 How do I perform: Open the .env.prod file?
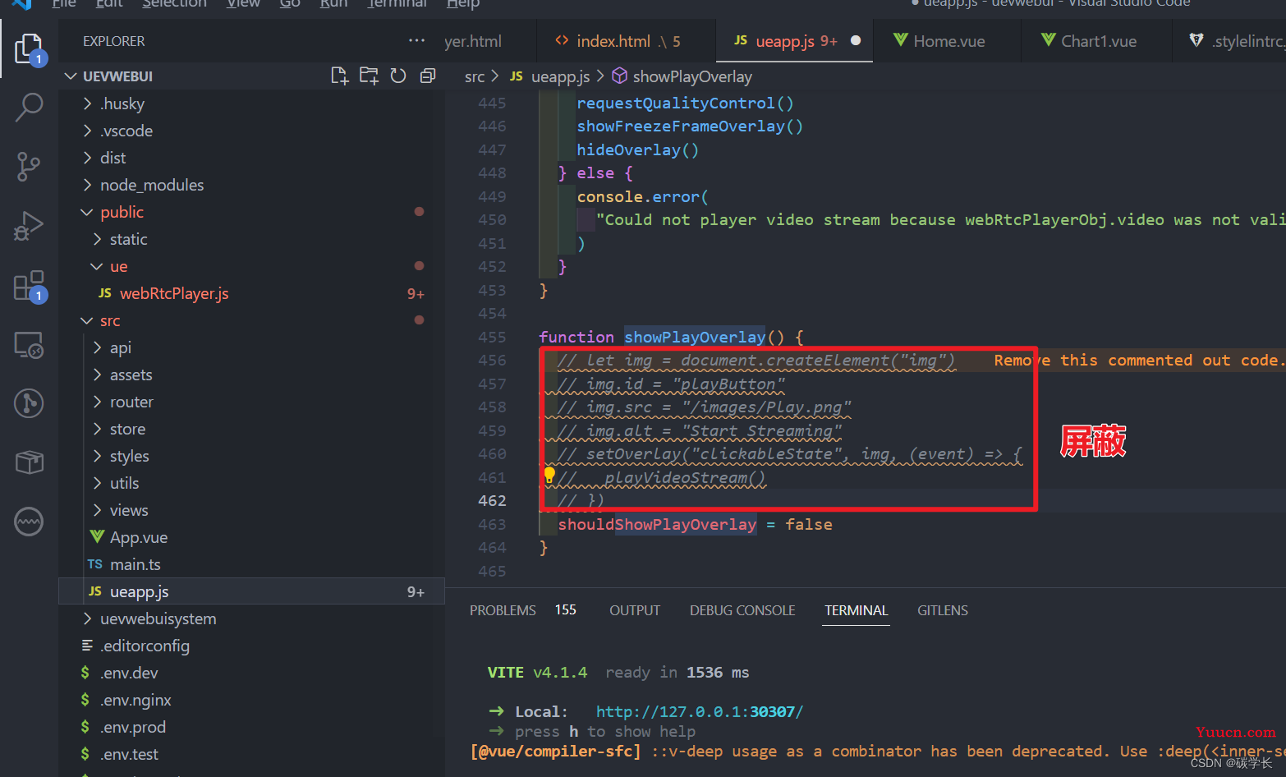pos(251,727)
